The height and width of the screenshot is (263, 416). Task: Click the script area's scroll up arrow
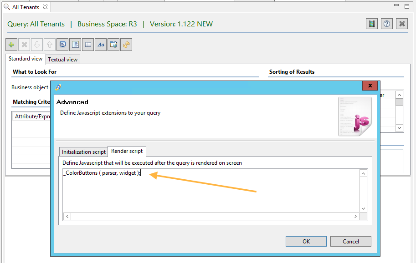pos(364,173)
